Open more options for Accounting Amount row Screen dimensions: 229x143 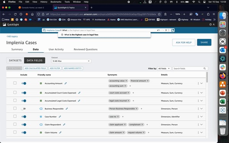coord(198,83)
